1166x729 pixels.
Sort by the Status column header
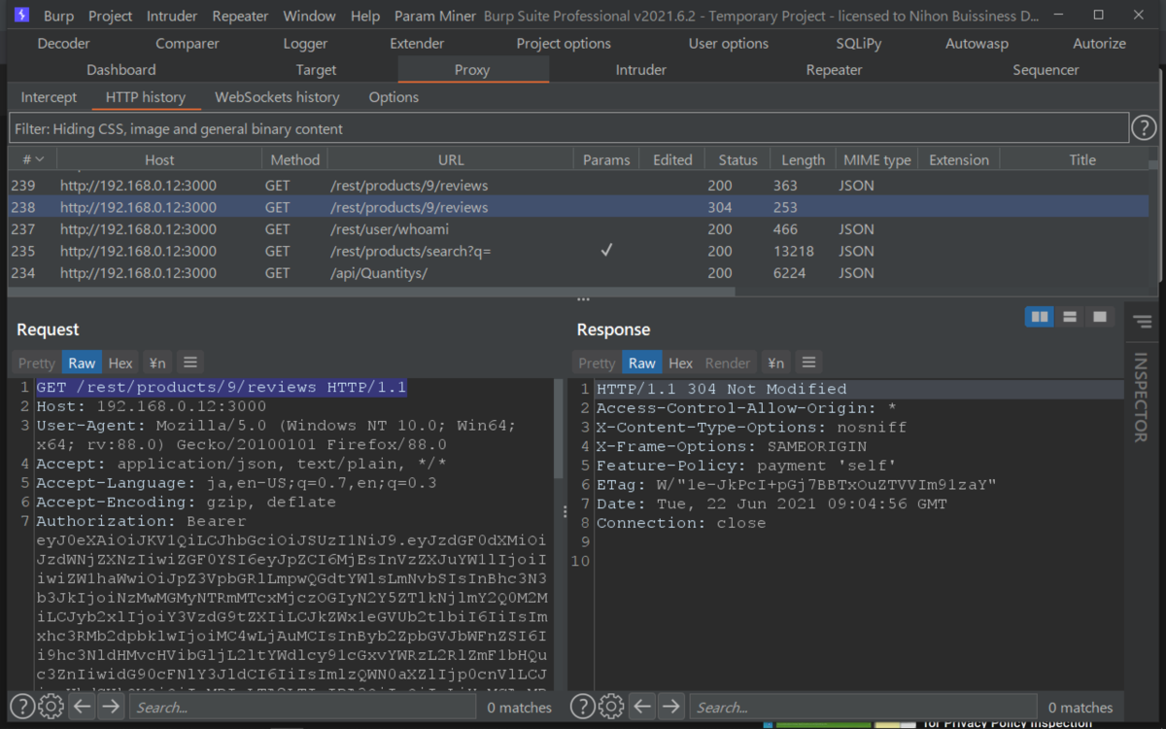737,159
